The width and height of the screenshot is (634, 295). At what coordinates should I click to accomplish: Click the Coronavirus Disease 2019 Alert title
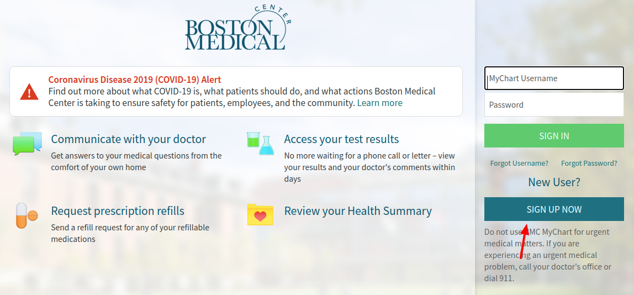click(135, 80)
